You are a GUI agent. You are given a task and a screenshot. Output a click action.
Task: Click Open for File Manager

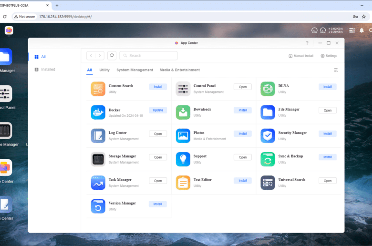pyautogui.click(x=327, y=110)
